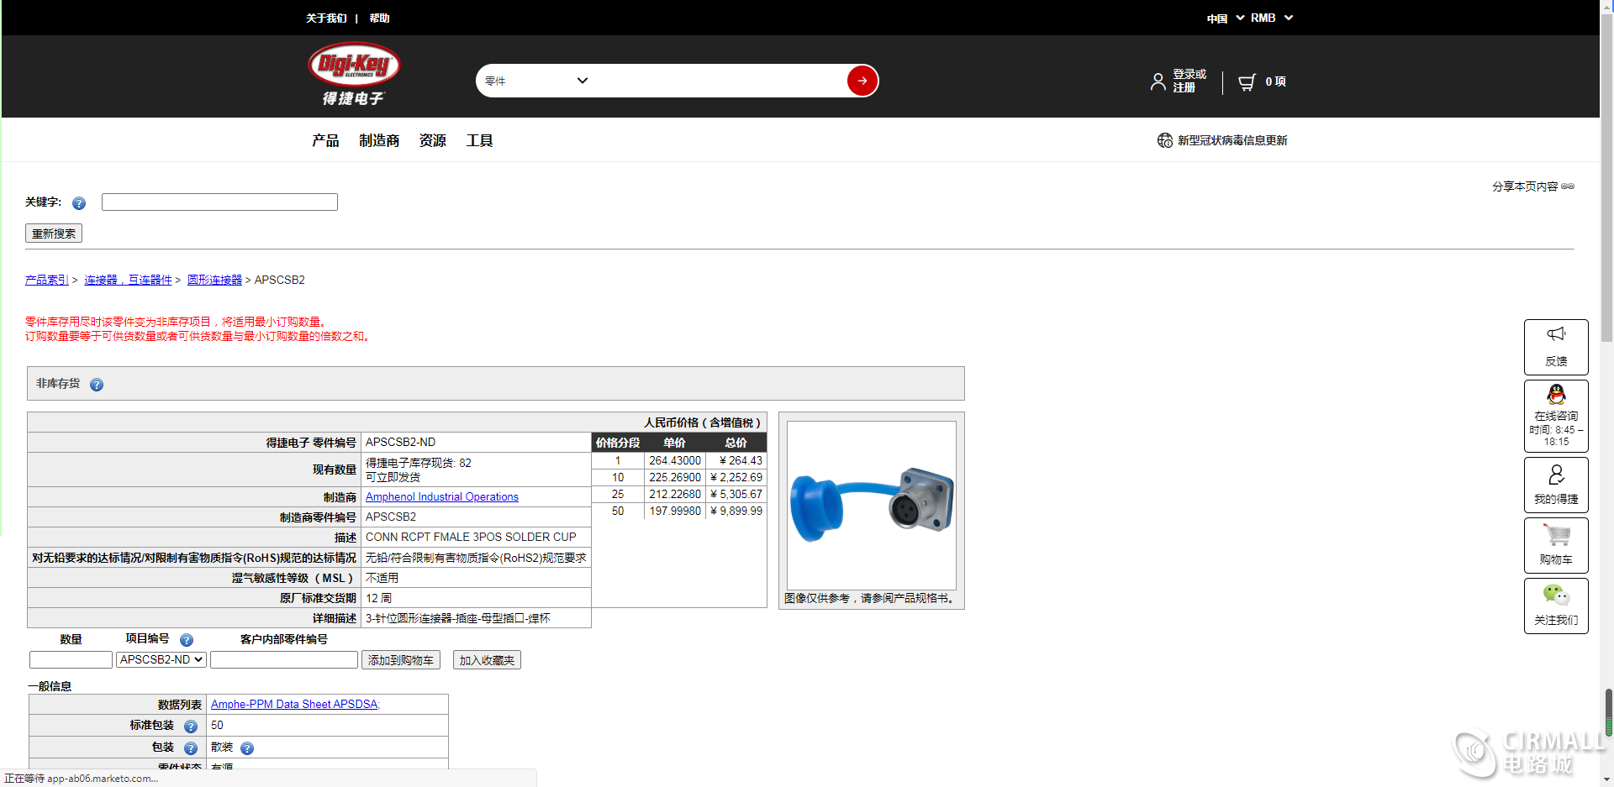Viewport: 1614px width, 787px height.
Task: Open the 连接器，互连器件 breadcrumb link
Action: [x=128, y=280]
